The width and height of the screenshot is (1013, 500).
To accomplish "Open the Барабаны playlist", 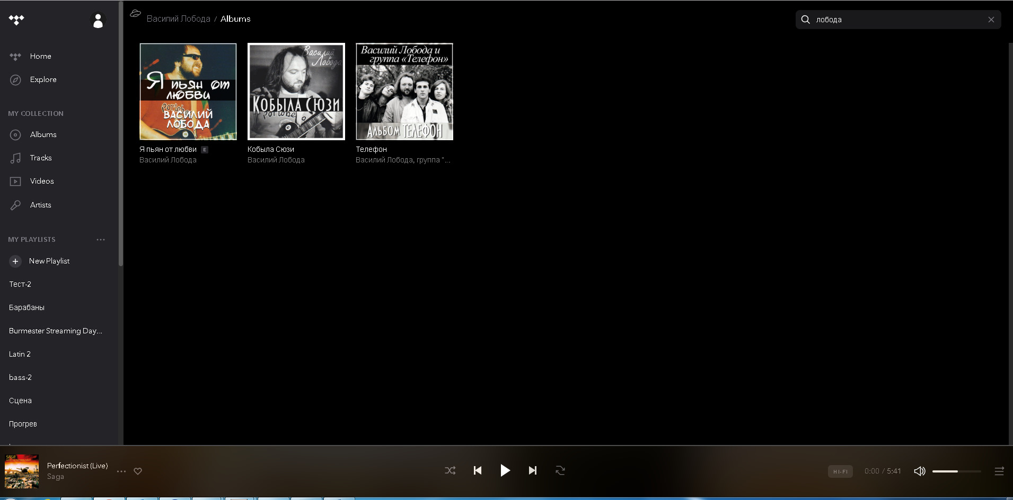I will 27,307.
